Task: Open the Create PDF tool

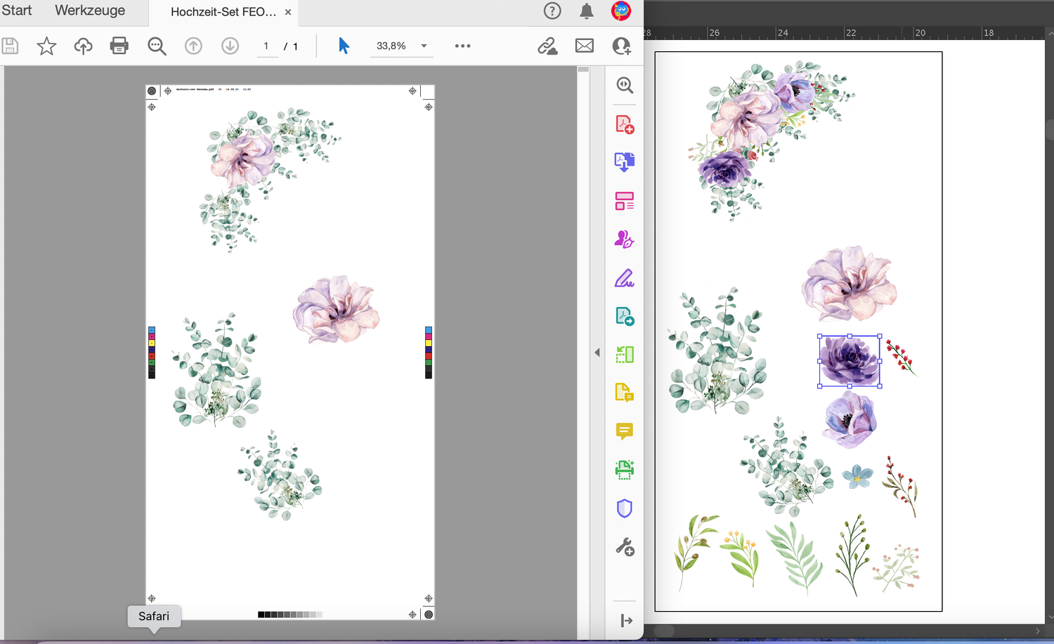Action: point(624,124)
